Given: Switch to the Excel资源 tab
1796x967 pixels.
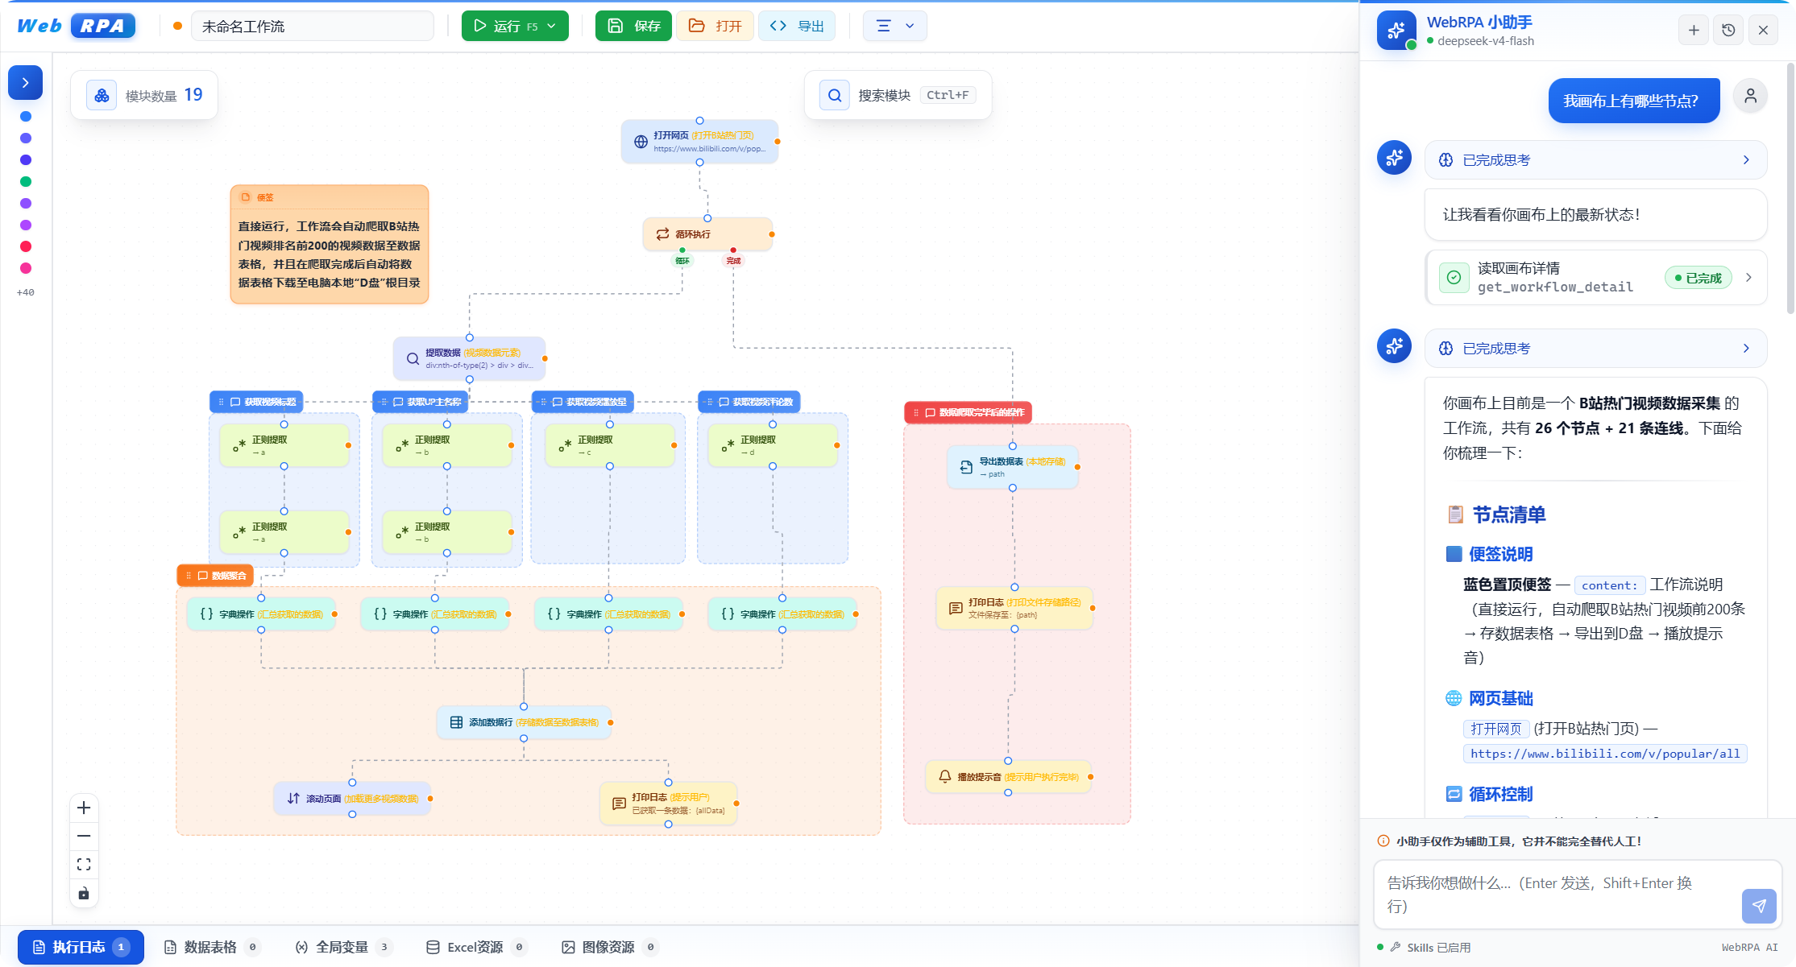Looking at the screenshot, I should [x=476, y=947].
